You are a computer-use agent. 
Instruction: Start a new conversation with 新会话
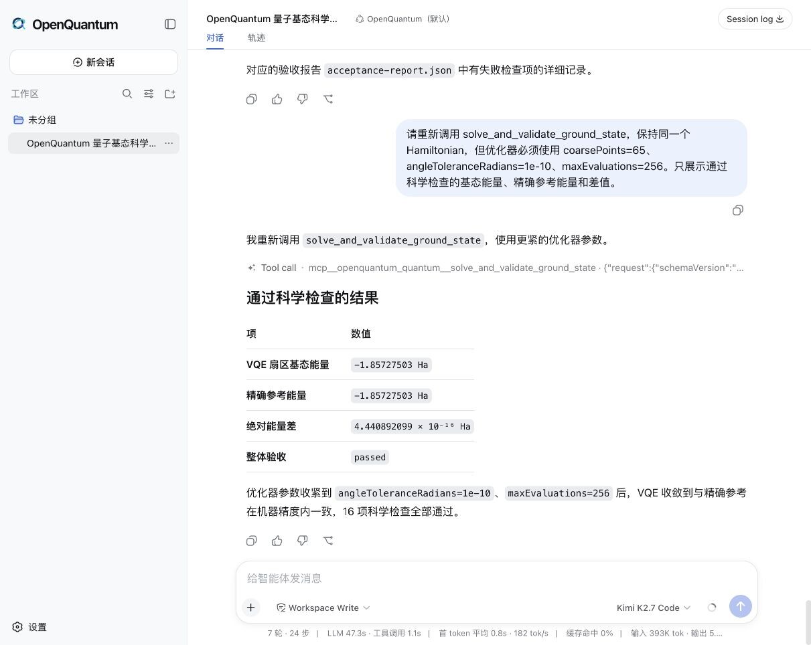94,62
